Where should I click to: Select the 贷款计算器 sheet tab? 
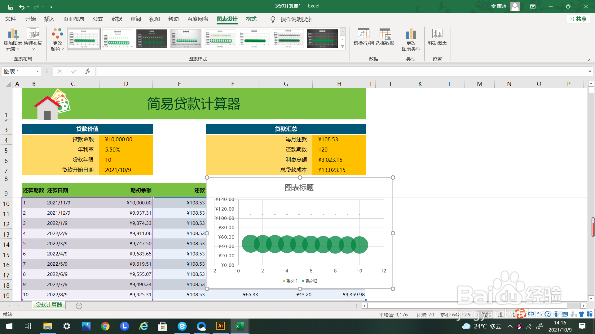click(49, 305)
